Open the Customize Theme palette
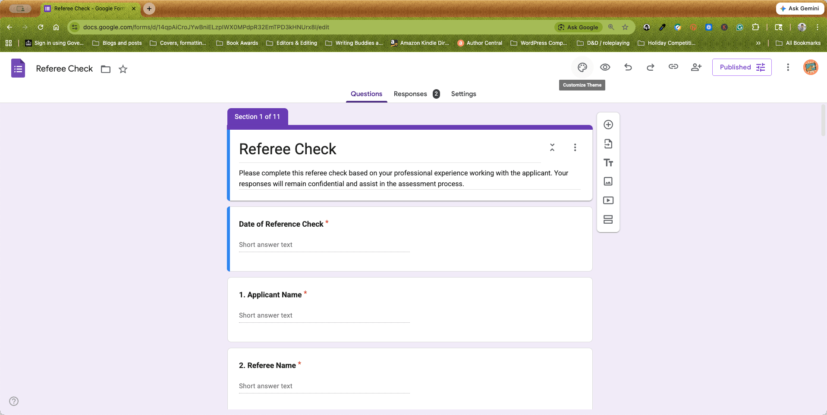Screen dimensions: 827x415 click(x=582, y=67)
